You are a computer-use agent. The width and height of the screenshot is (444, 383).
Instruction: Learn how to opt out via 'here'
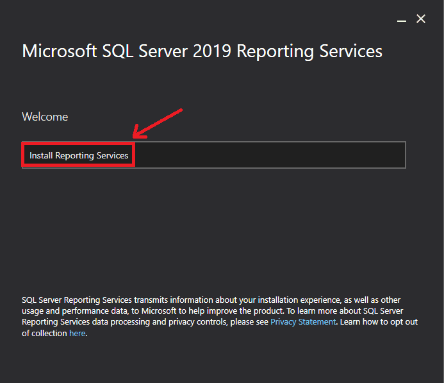[x=78, y=334]
